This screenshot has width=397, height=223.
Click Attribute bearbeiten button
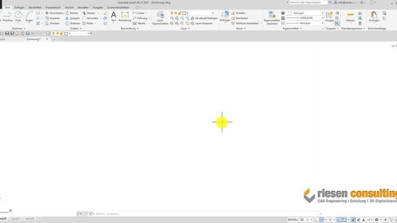click(x=245, y=24)
